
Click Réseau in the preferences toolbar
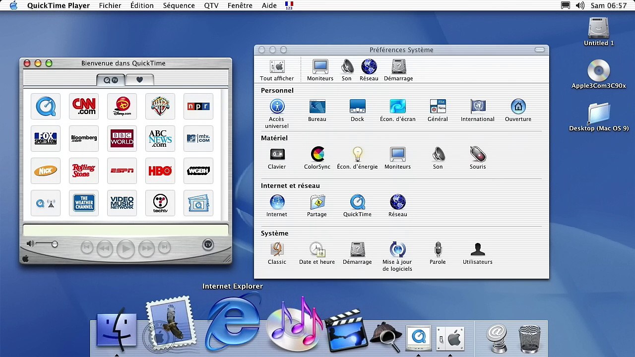[x=369, y=70]
